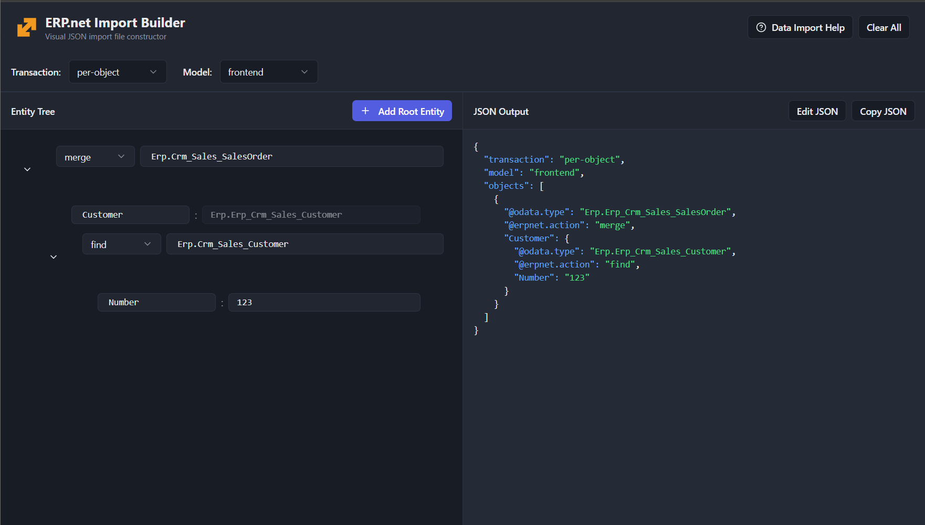Click the Copy JSON button
925x525 pixels.
click(883, 111)
